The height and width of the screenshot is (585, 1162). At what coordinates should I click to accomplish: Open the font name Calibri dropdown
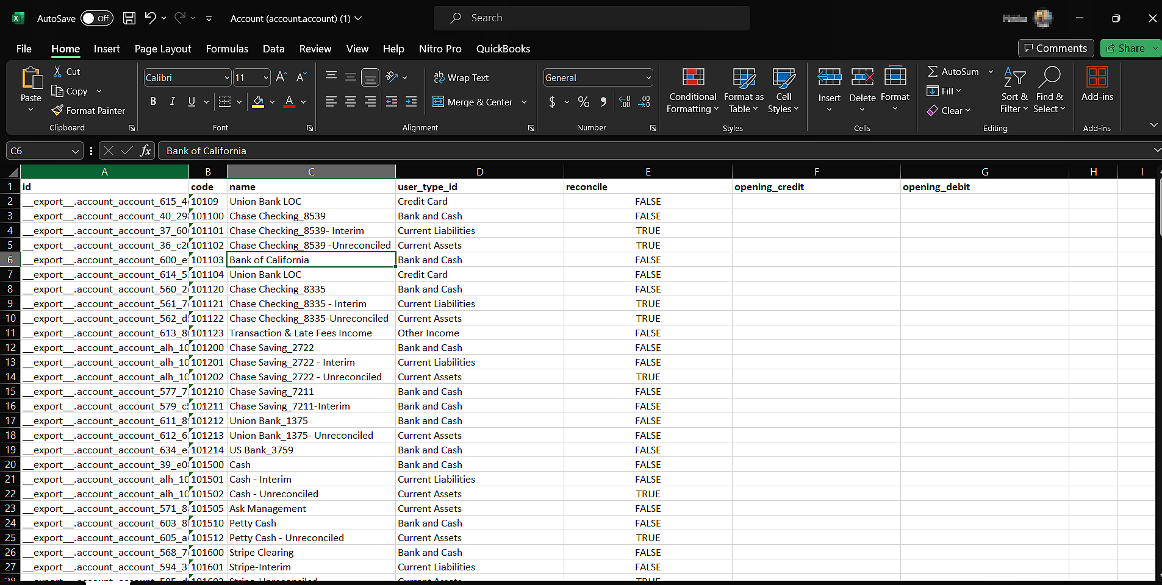[x=227, y=78]
